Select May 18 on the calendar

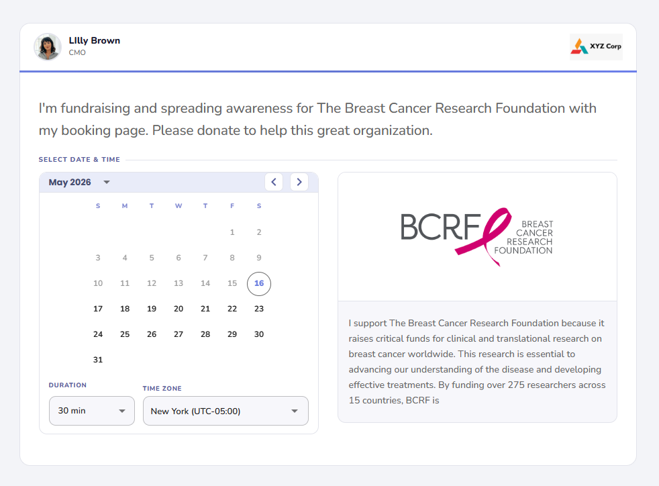125,309
